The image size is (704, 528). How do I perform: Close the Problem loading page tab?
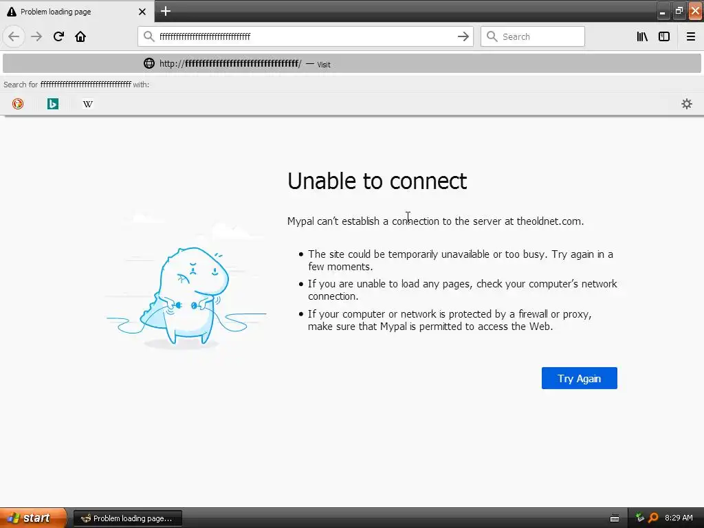[142, 12]
